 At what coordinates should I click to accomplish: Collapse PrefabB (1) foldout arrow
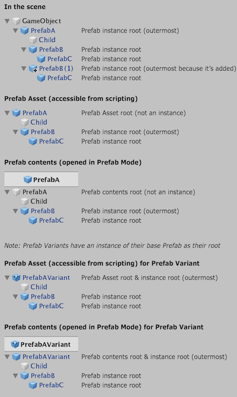pos(24,69)
